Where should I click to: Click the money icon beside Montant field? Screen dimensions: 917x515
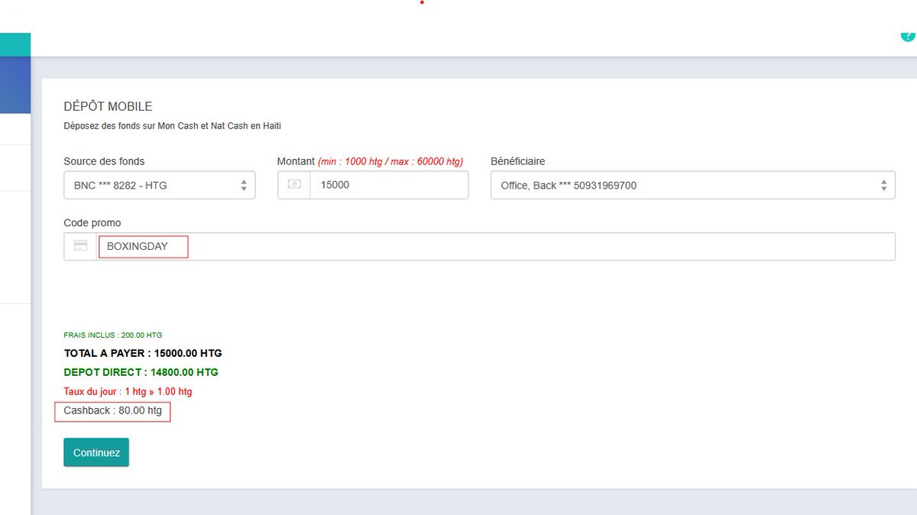(294, 185)
